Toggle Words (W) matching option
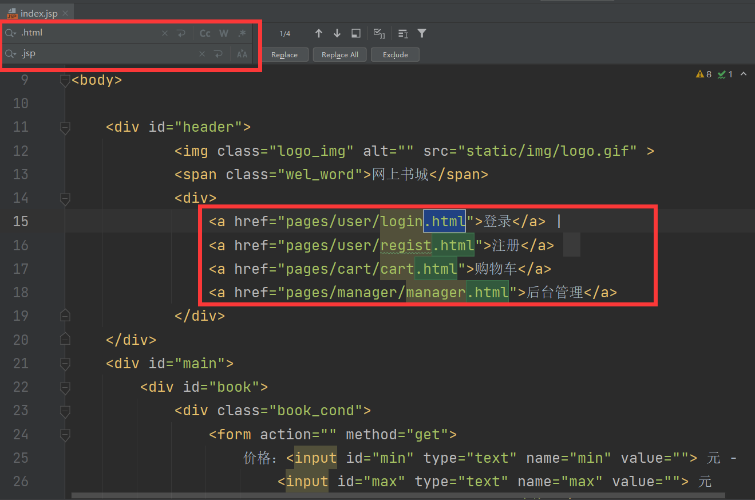 pos(224,34)
